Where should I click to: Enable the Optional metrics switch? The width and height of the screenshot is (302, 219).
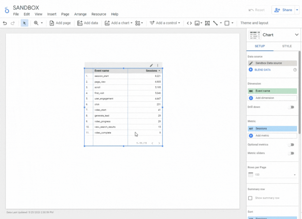click(291, 145)
